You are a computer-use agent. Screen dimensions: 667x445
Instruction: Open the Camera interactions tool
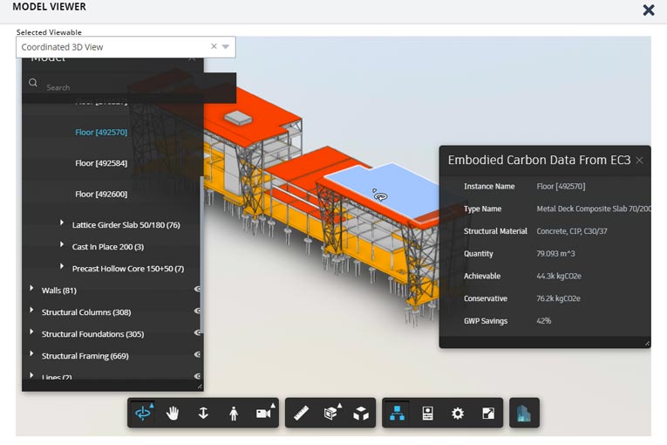click(262, 414)
